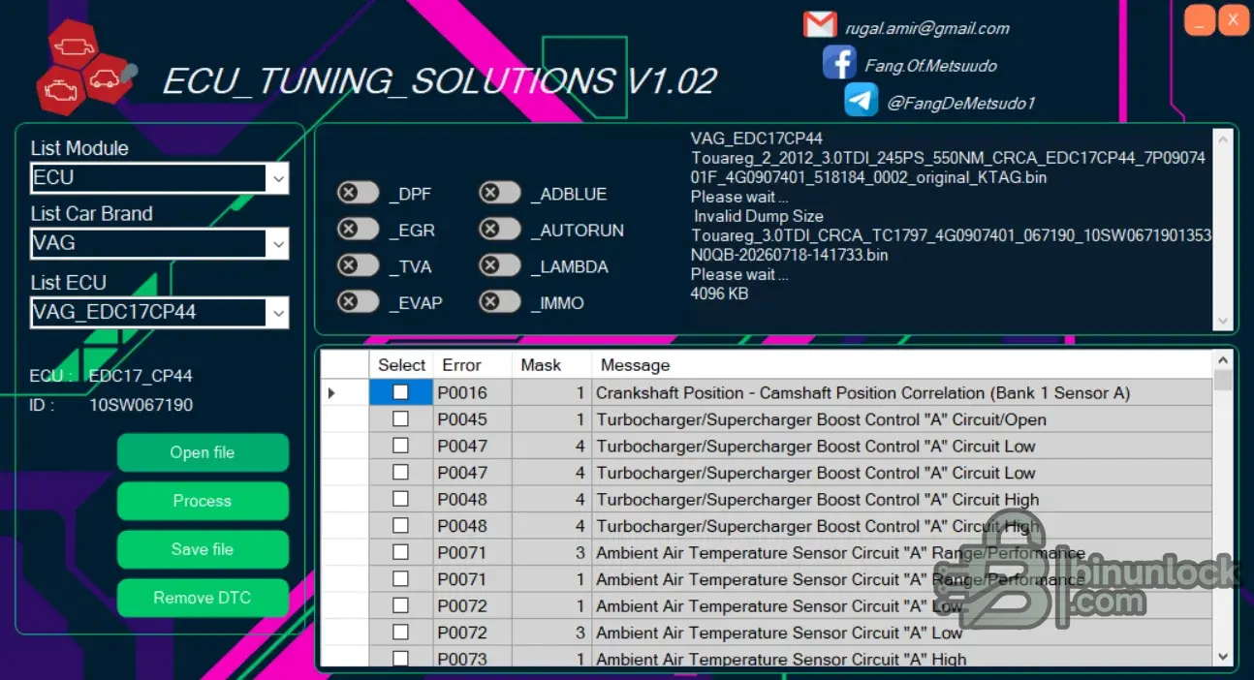Sort by the Mask column header
This screenshot has width=1254, height=680.
coord(551,364)
